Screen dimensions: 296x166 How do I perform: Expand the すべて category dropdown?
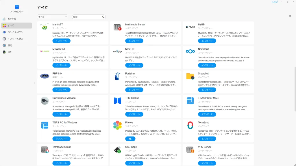53,17
